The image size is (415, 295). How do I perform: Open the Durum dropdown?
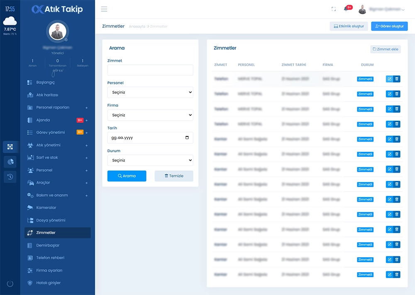tap(150, 160)
